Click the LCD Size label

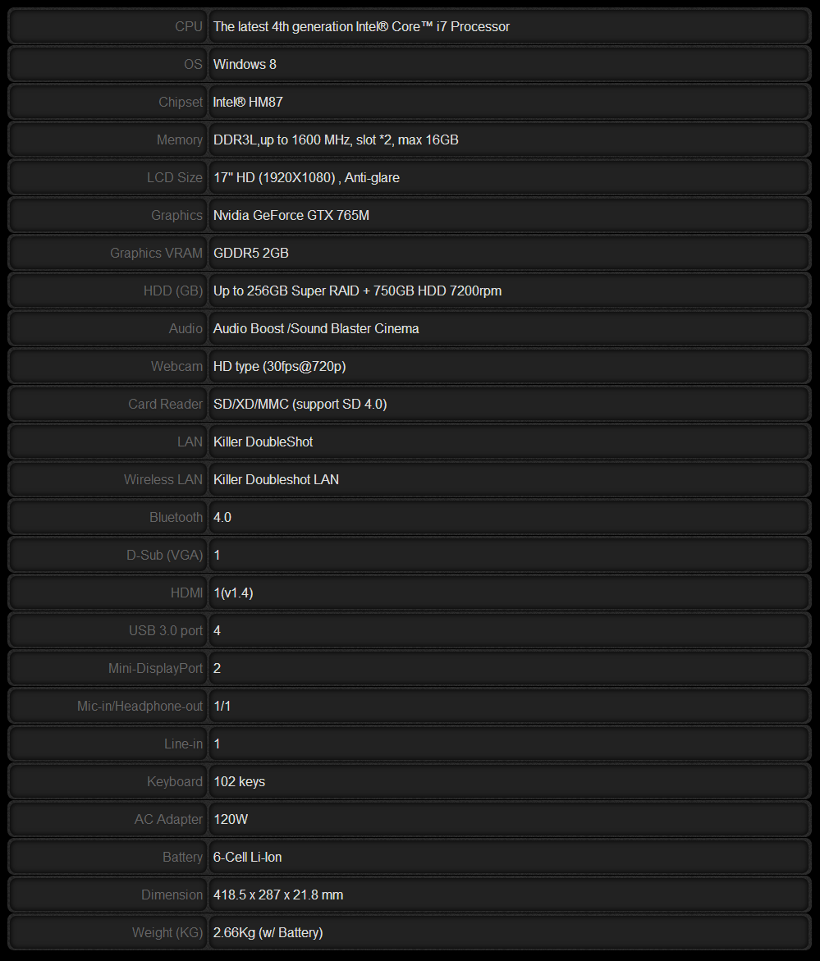[x=175, y=178]
